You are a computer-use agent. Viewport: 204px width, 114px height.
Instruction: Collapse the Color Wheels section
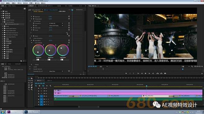(32, 43)
